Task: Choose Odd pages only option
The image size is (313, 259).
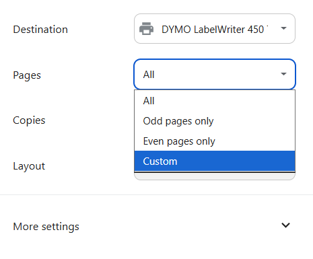Action: click(x=215, y=121)
